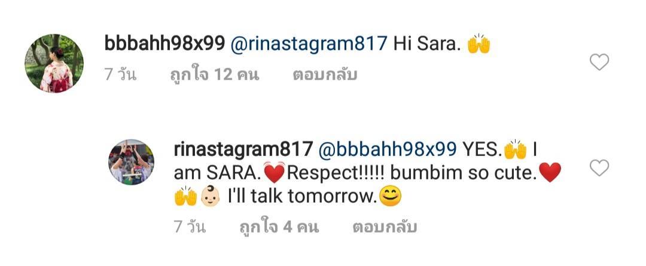Screen dimensions: 646x266
Task: Tap ตอบกลับ under rinastagram817's reply
Action: (385, 227)
